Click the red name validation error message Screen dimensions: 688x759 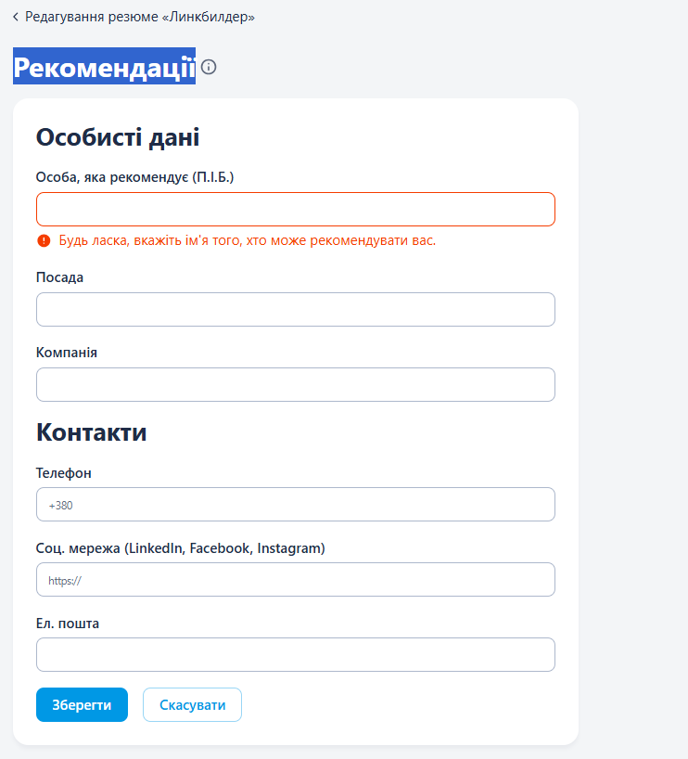point(247,241)
